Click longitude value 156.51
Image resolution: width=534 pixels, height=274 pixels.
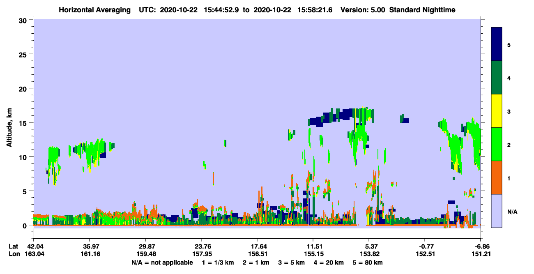pyautogui.click(x=257, y=254)
